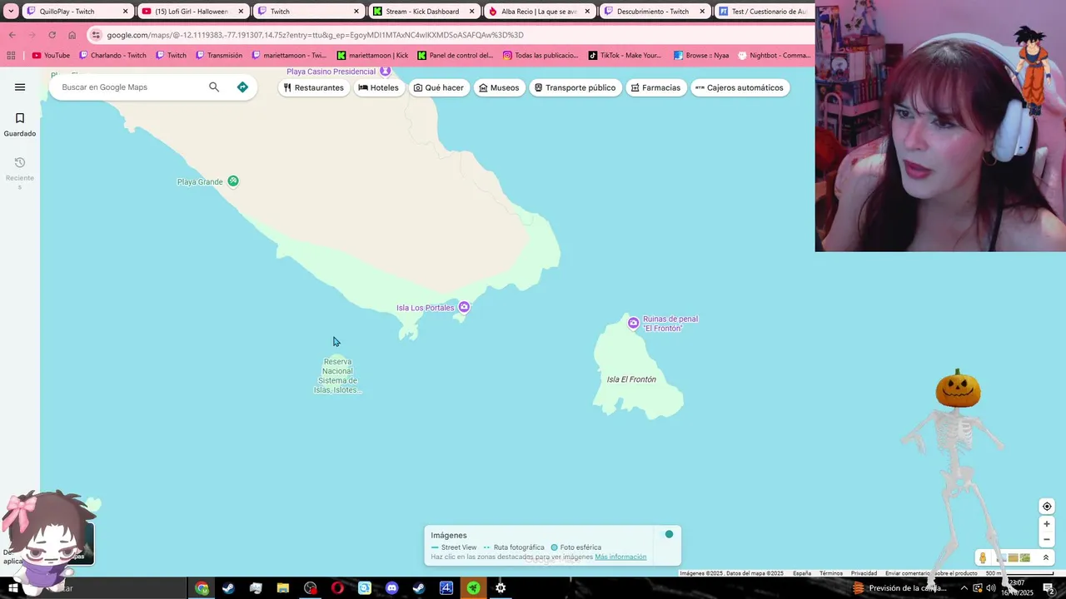The width and height of the screenshot is (1066, 599).
Task: Switch to the Lofi Girl Halloween tab
Action: (x=192, y=12)
